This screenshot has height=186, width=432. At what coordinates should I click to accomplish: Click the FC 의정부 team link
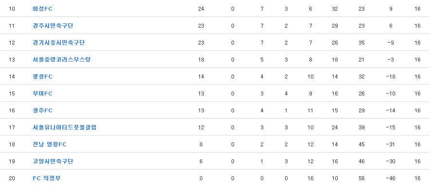(x=47, y=178)
